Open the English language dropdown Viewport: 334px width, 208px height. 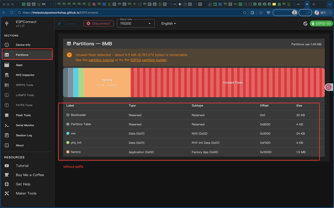click(x=169, y=23)
